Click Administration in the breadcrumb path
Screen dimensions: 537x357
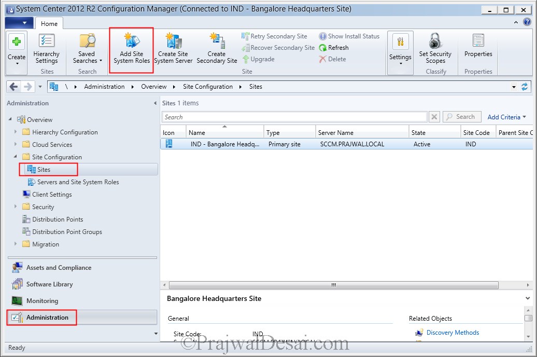[105, 87]
